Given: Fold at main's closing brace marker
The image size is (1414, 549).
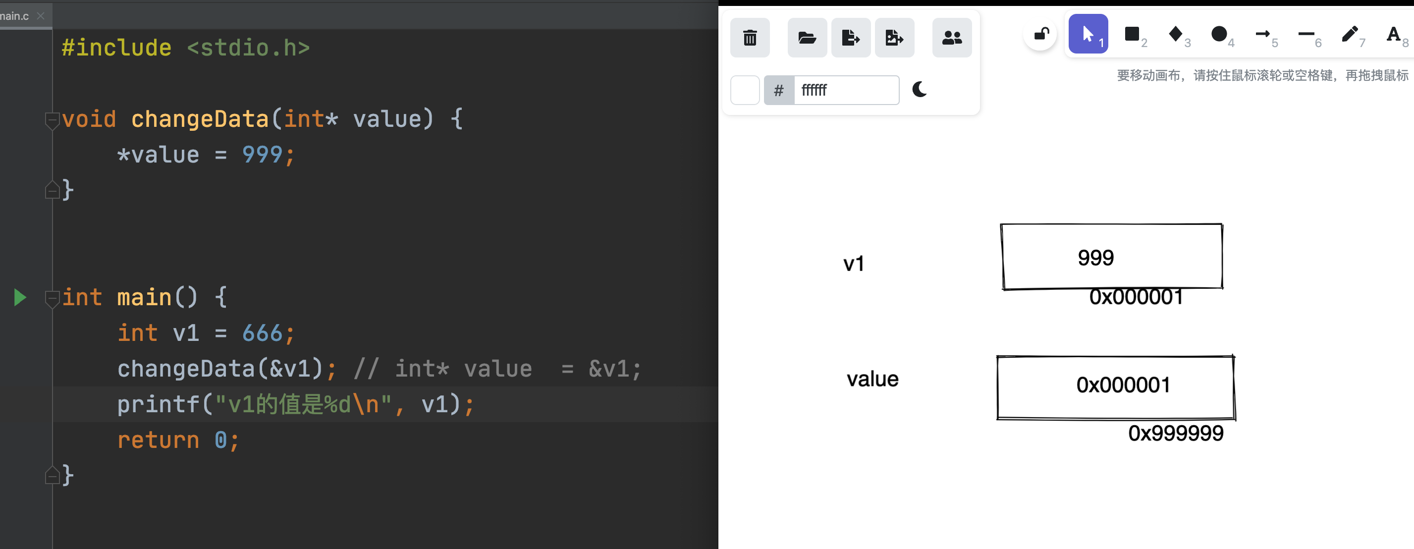Looking at the screenshot, I should (x=52, y=476).
